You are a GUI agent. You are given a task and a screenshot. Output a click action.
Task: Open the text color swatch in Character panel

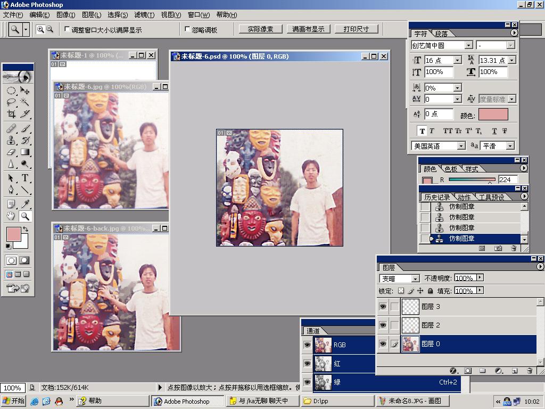pyautogui.click(x=493, y=114)
